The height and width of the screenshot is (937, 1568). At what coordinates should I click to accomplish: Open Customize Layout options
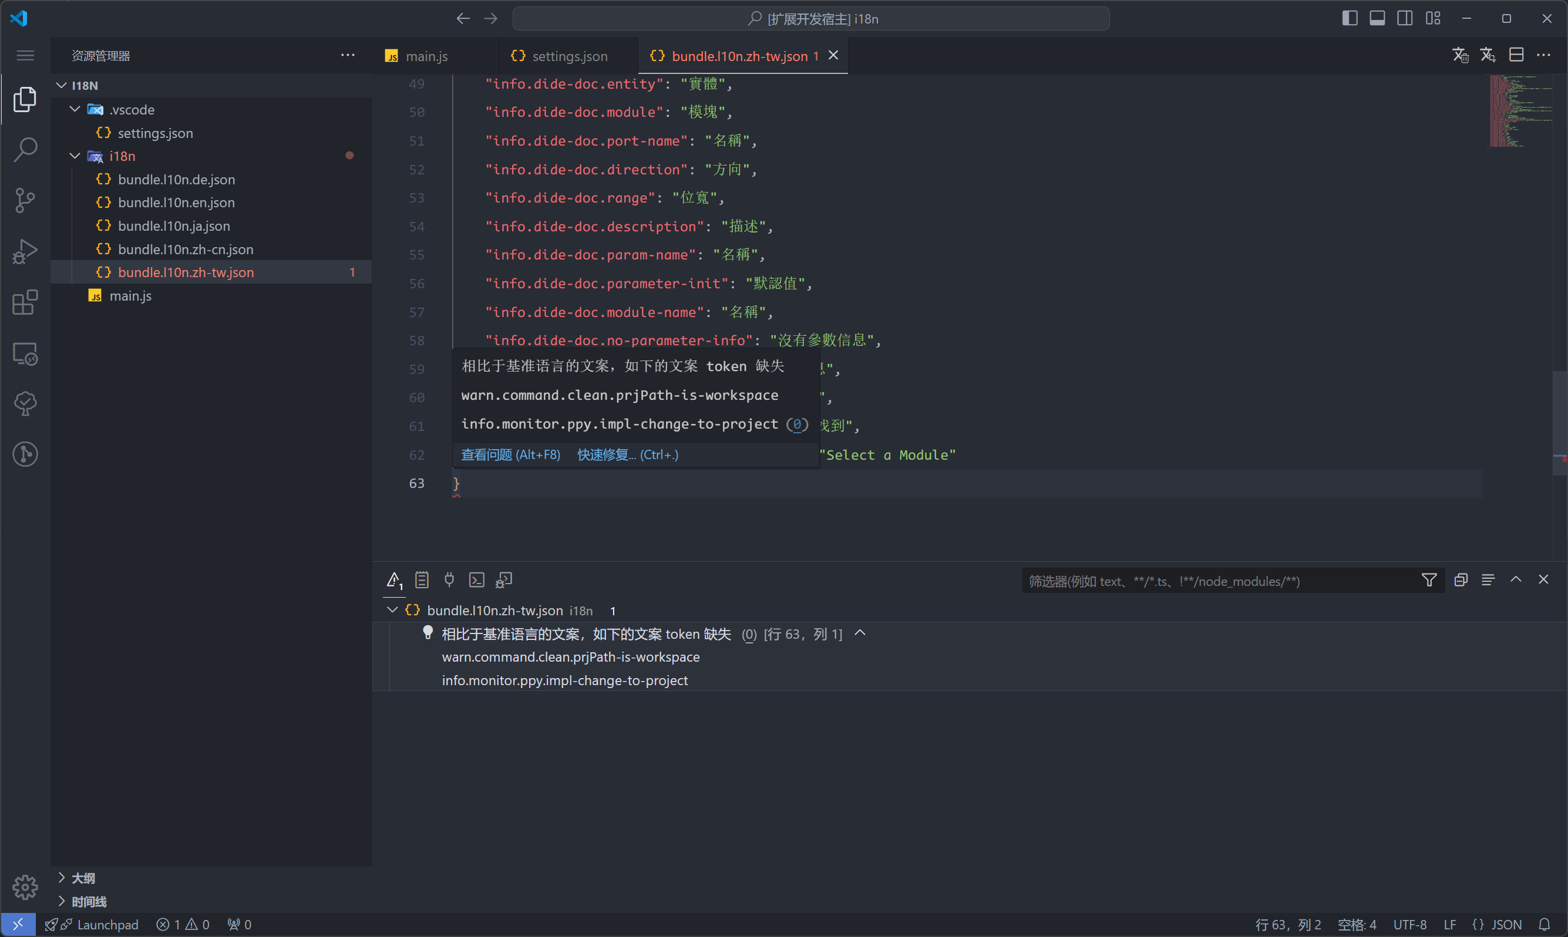tap(1433, 18)
